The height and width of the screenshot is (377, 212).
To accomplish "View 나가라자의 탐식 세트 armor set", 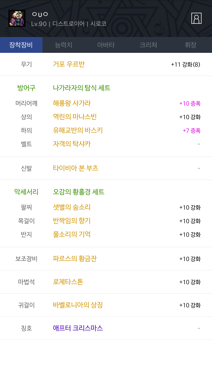I will (82, 88).
